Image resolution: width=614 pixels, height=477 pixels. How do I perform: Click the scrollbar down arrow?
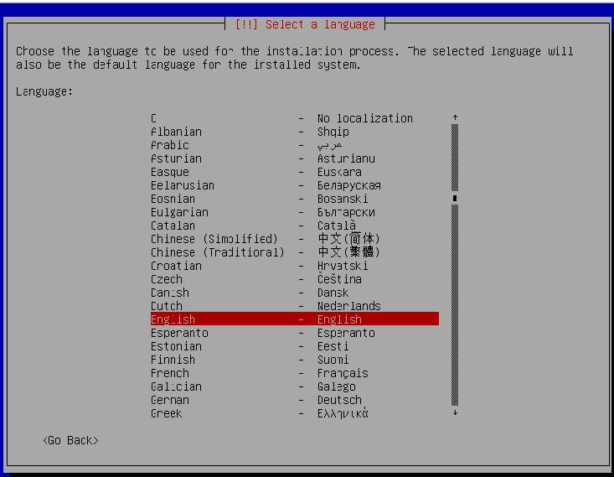pyautogui.click(x=455, y=412)
